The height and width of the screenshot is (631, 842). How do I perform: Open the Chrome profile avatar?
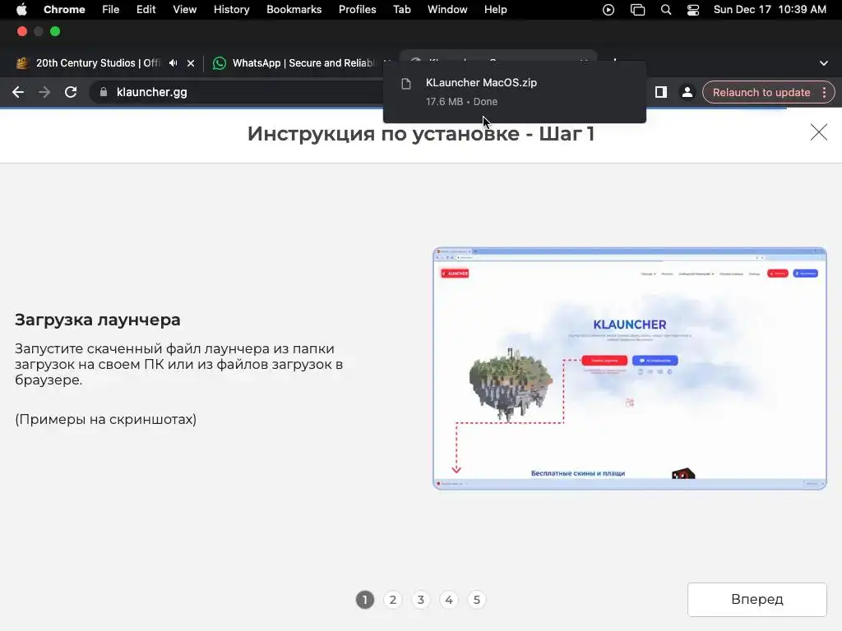(687, 92)
